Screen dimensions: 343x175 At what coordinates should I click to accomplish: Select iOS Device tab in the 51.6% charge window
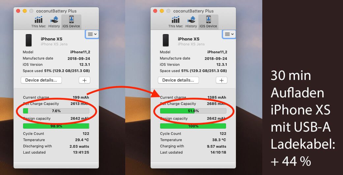(209, 22)
